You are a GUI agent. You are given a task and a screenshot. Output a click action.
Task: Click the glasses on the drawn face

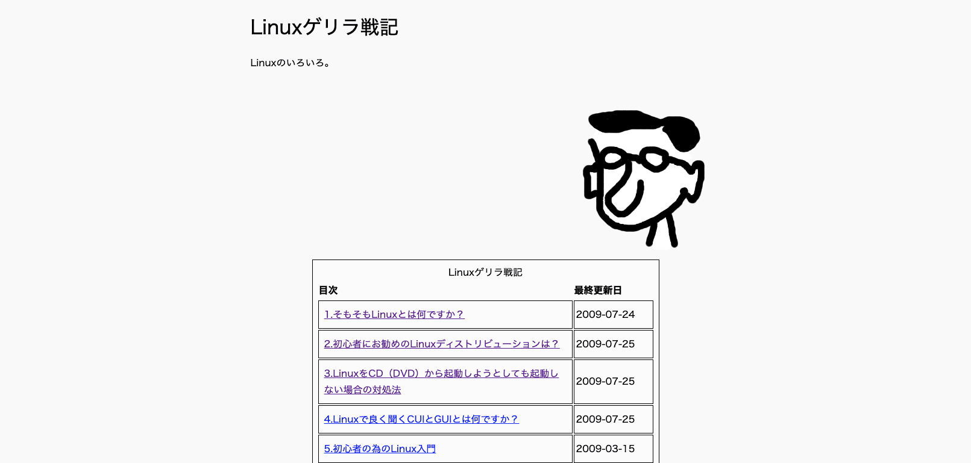click(x=633, y=160)
